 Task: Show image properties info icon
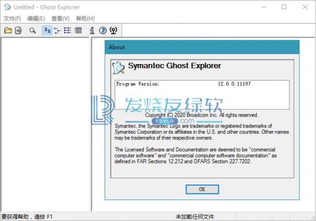click(92, 30)
